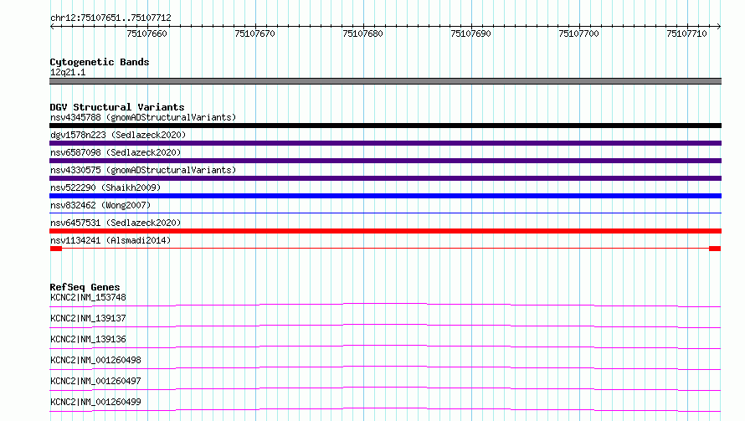Viewport: 745px width, 421px height.
Task: Select the magenta KCNC2|NM_153748 transcript line
Action: click(385, 305)
